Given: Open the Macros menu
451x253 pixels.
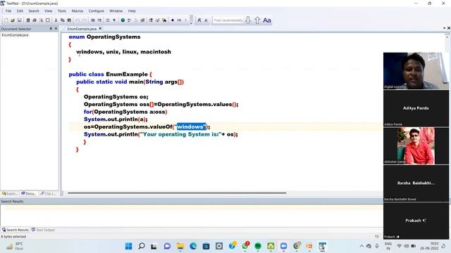Looking at the screenshot, I should pos(78,11).
